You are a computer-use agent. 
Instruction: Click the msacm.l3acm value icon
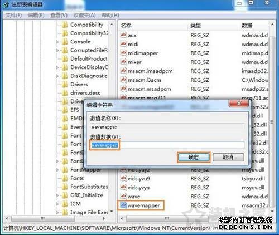[x=123, y=80]
